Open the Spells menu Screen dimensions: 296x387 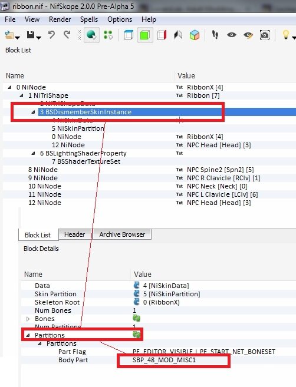click(x=89, y=19)
